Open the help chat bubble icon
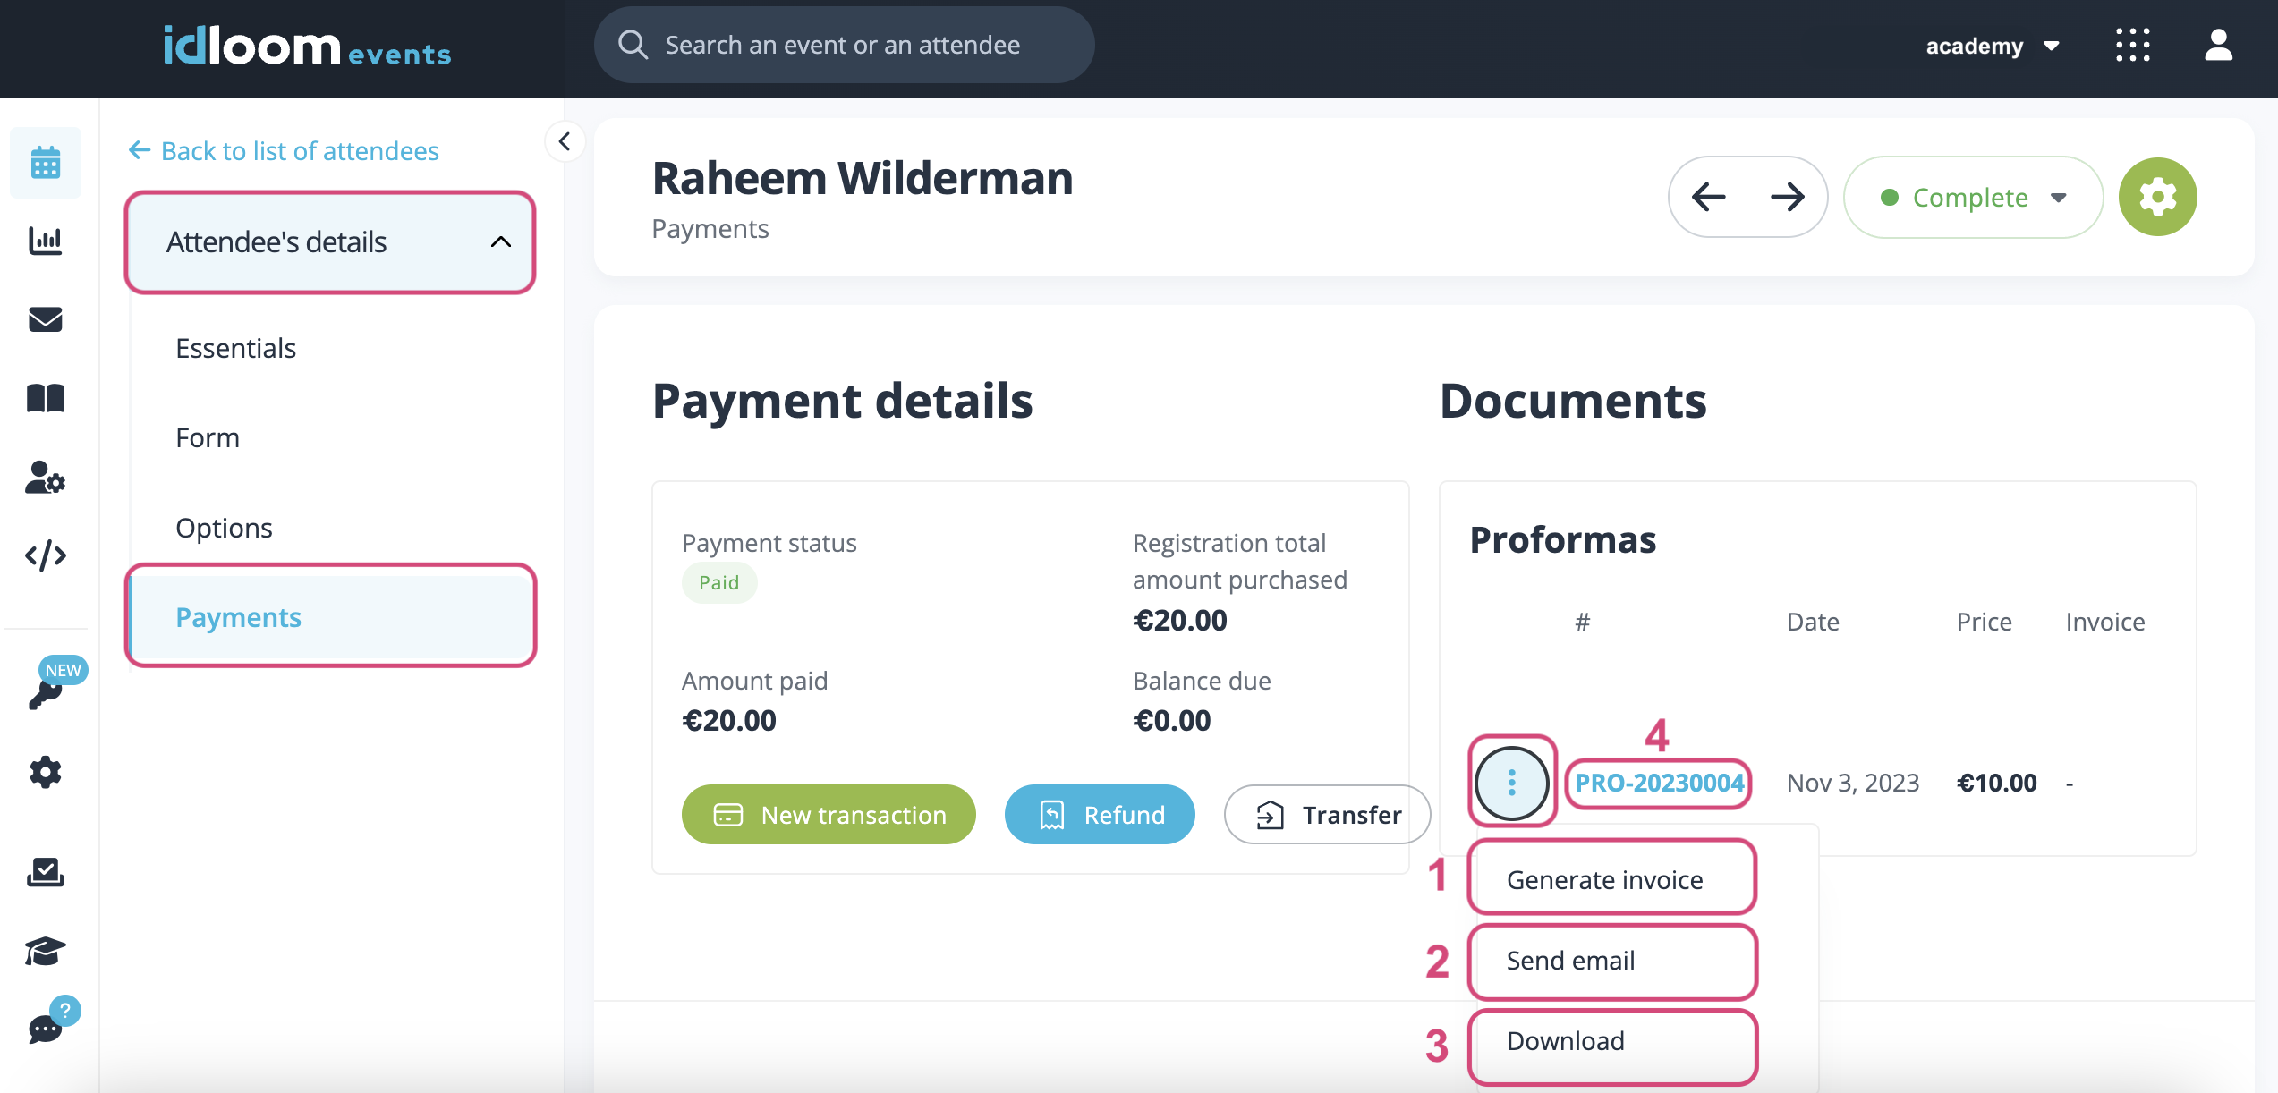The image size is (2278, 1093). [x=47, y=1027]
